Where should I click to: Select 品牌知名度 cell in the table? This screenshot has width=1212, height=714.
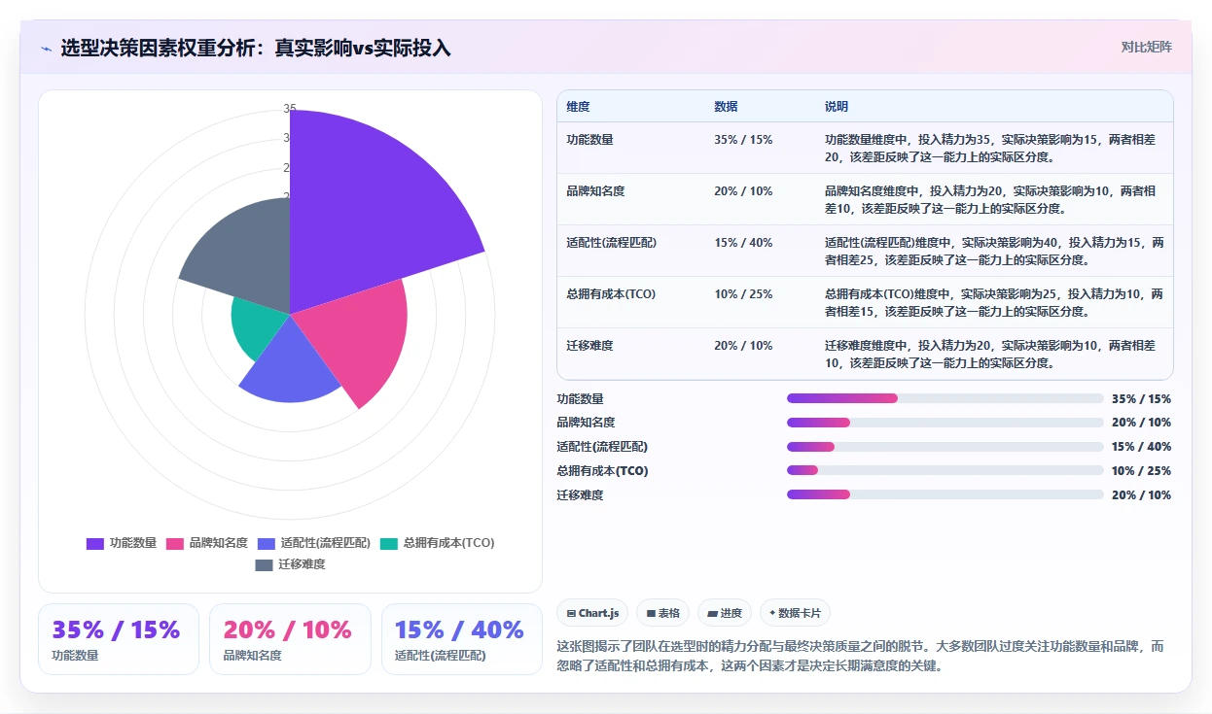pyautogui.click(x=595, y=191)
